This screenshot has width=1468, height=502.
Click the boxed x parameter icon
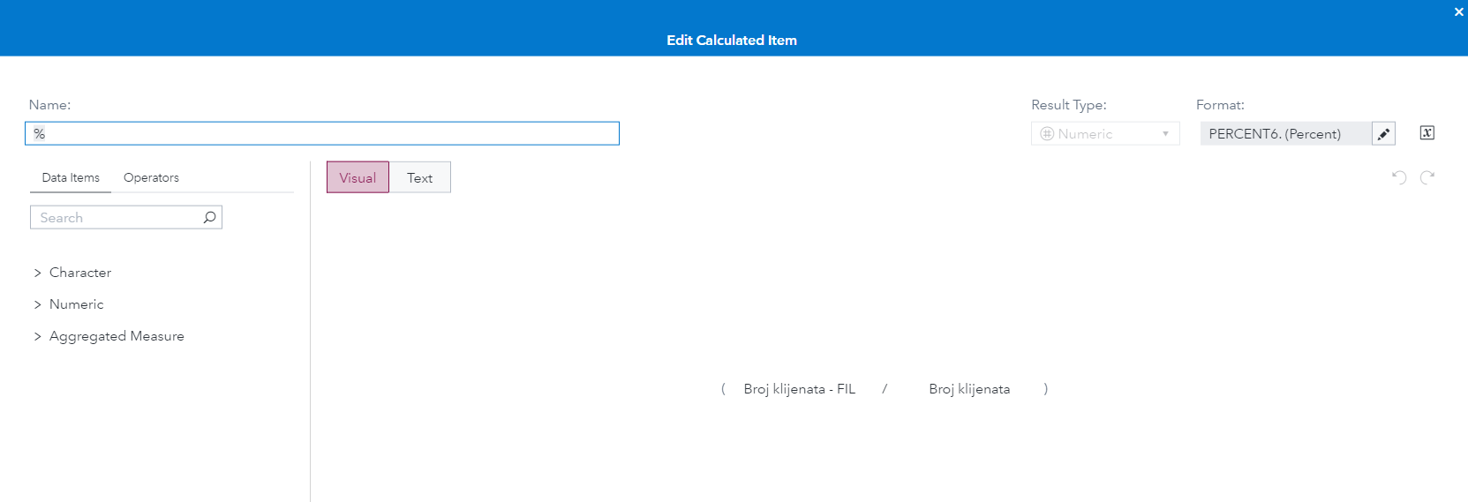(x=1427, y=133)
